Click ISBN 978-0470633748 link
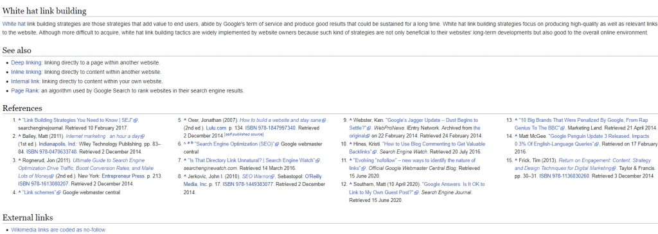This screenshot has width=658, height=234. point(51,152)
